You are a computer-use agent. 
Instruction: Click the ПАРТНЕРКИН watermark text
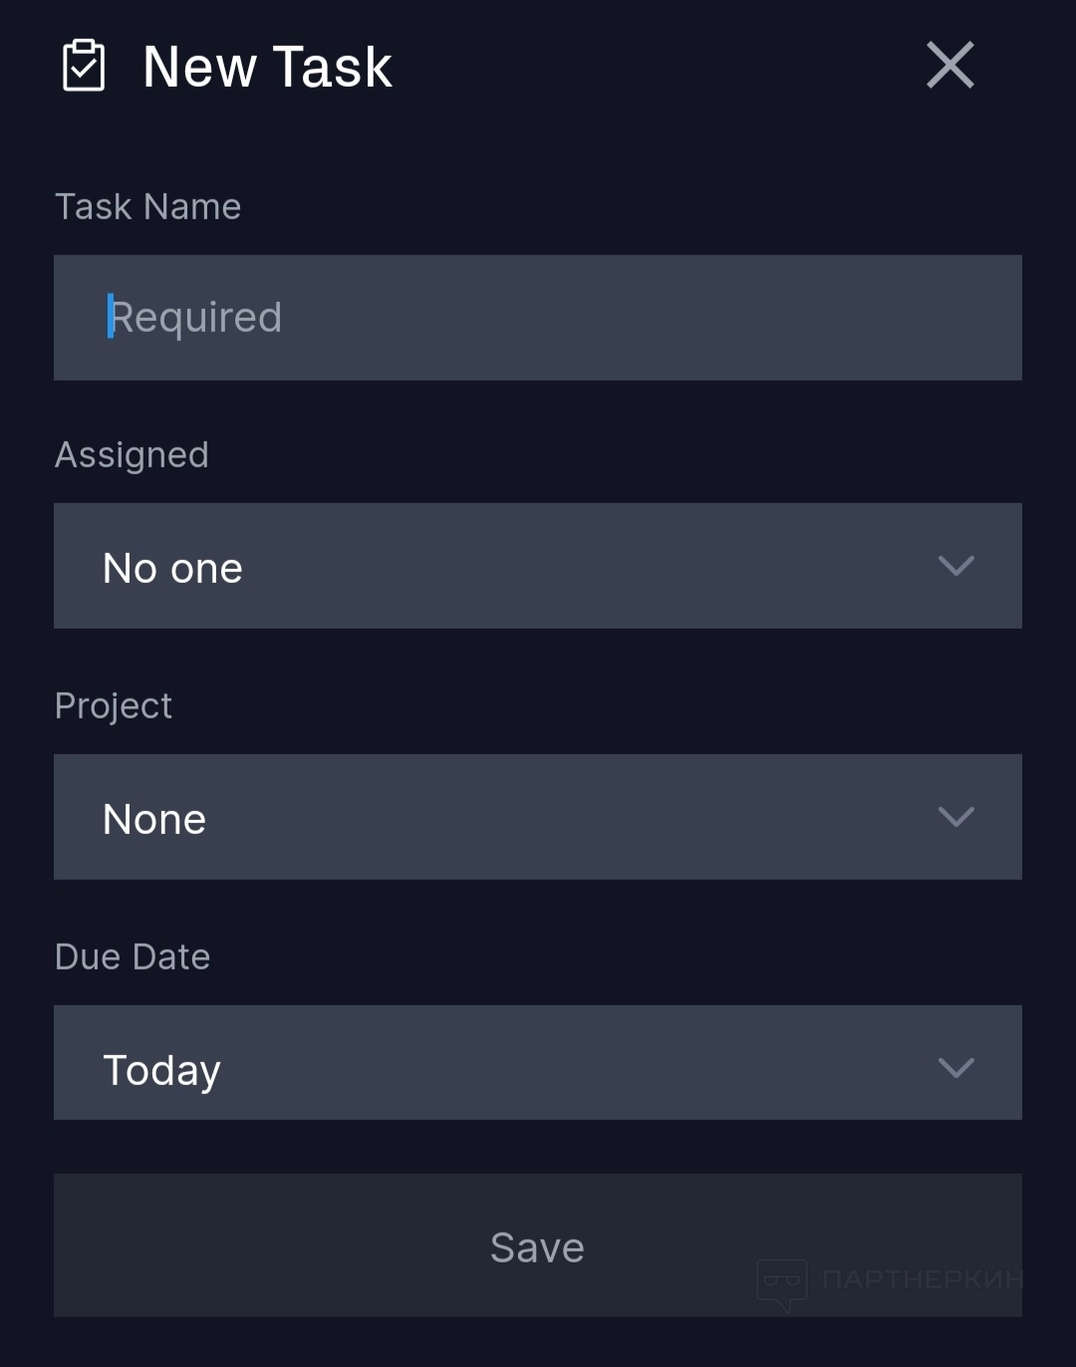(922, 1279)
